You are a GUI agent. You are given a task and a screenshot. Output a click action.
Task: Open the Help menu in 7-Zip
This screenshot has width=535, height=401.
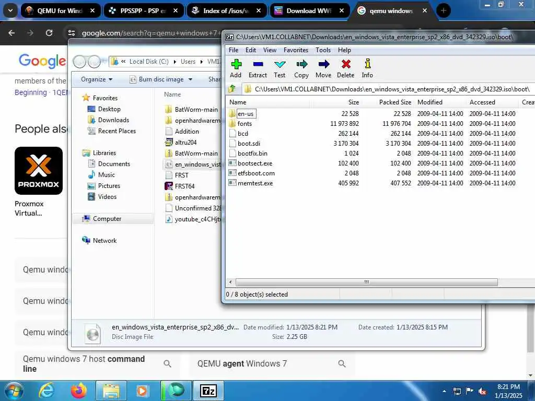coord(344,50)
